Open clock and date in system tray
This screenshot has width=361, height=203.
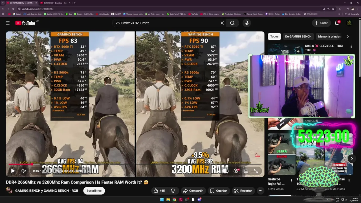tap(354, 200)
